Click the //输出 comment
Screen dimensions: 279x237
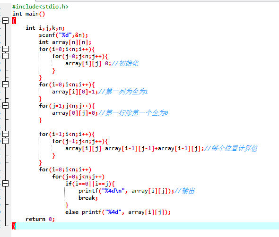pyautogui.click(x=184, y=191)
